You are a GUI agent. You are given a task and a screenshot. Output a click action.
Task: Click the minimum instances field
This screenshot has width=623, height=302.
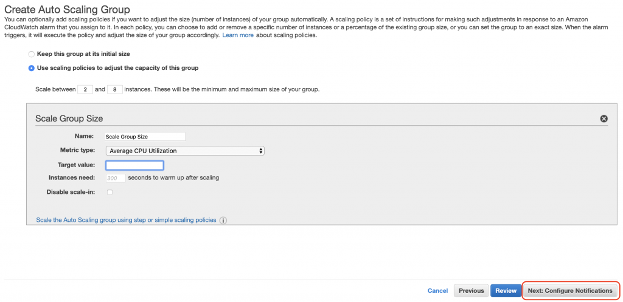[x=85, y=89]
